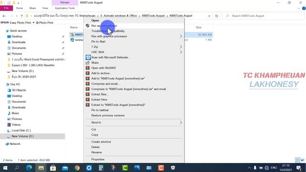Switch to details view toggle
Viewport: 306px width, 172px height.
click(297, 160)
